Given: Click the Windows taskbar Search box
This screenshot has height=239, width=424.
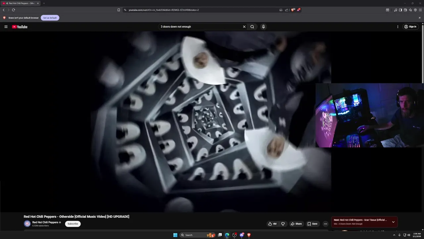Looking at the screenshot, I should (x=198, y=235).
